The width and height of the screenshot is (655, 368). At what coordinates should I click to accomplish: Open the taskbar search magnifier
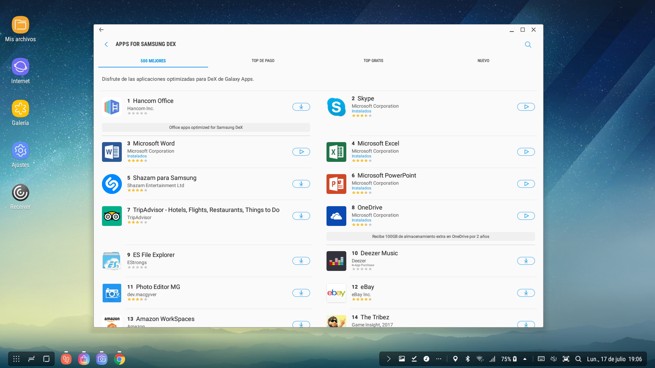tap(578, 359)
